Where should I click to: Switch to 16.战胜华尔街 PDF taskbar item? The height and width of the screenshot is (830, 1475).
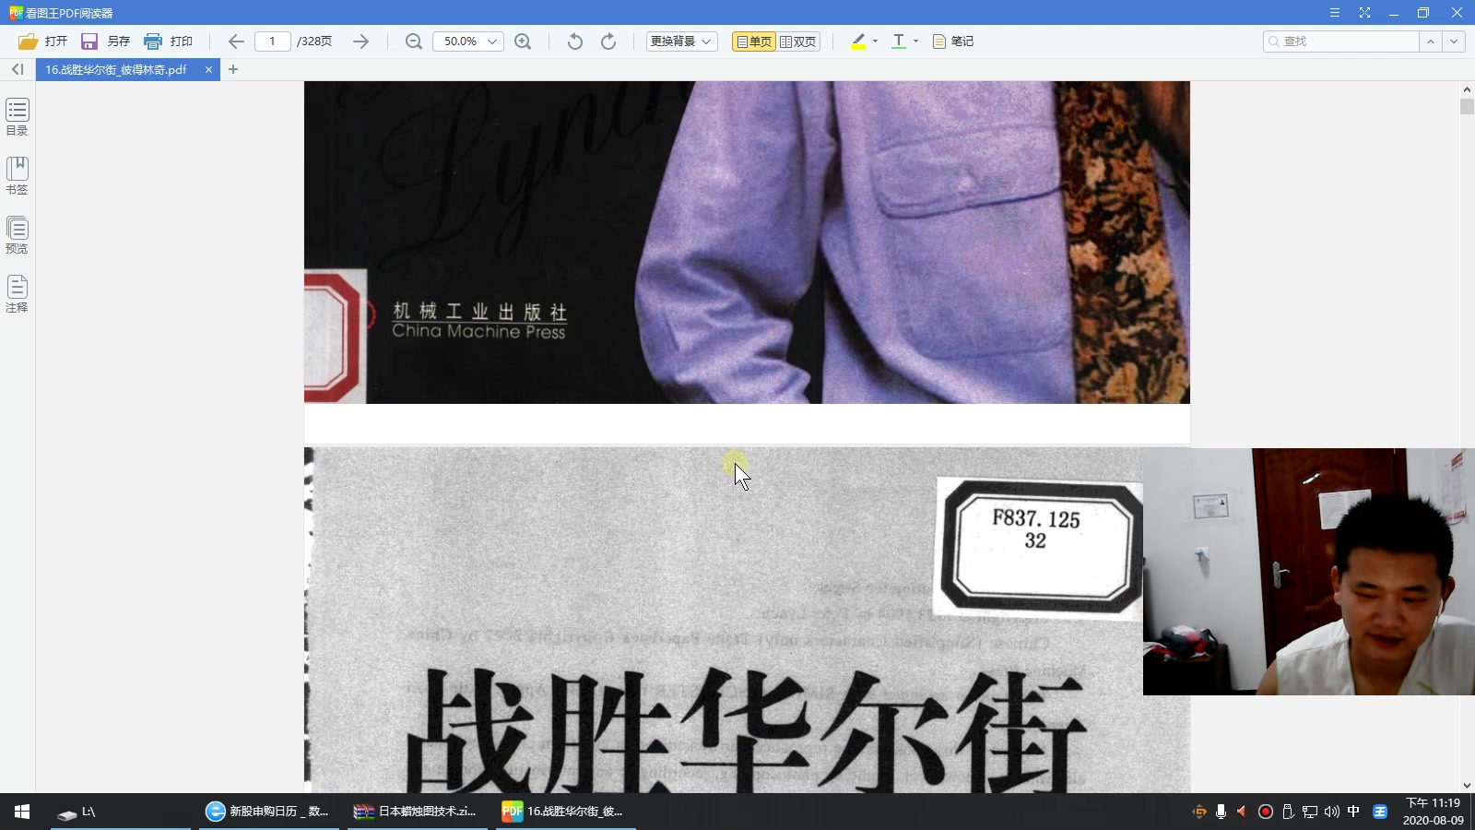pos(565,812)
